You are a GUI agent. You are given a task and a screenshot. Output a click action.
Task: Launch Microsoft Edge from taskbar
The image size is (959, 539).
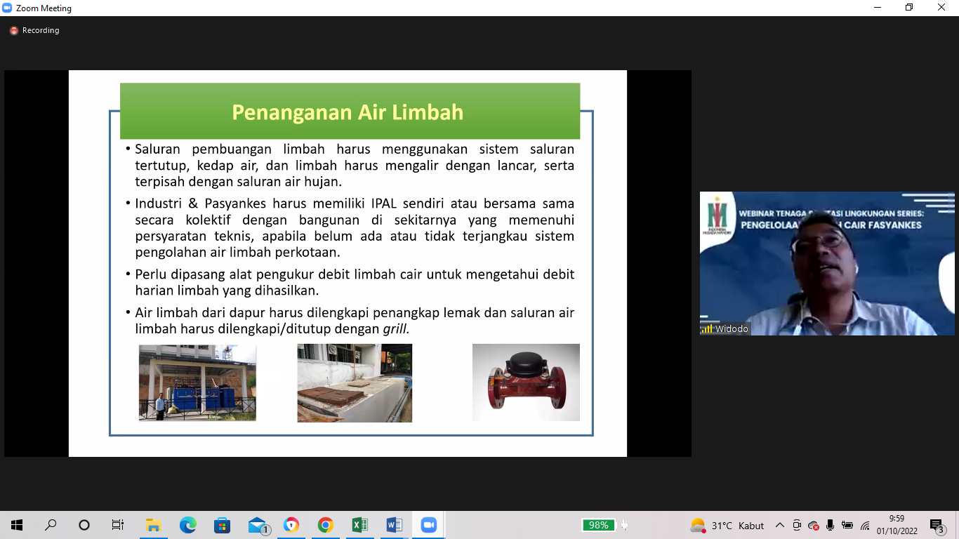[187, 525]
